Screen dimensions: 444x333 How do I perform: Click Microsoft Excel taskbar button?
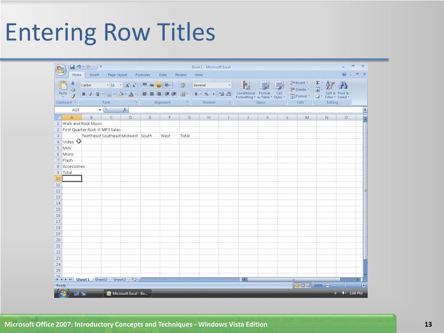coord(127,294)
